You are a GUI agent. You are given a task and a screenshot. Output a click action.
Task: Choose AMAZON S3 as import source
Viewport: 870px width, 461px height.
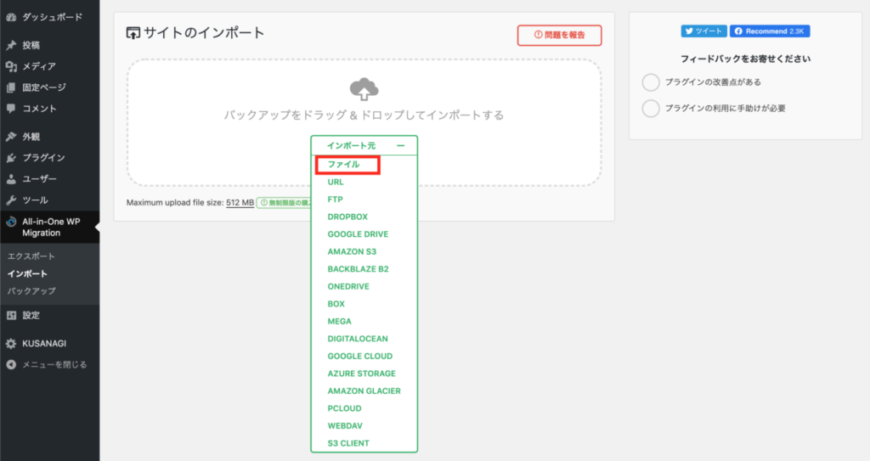352,251
